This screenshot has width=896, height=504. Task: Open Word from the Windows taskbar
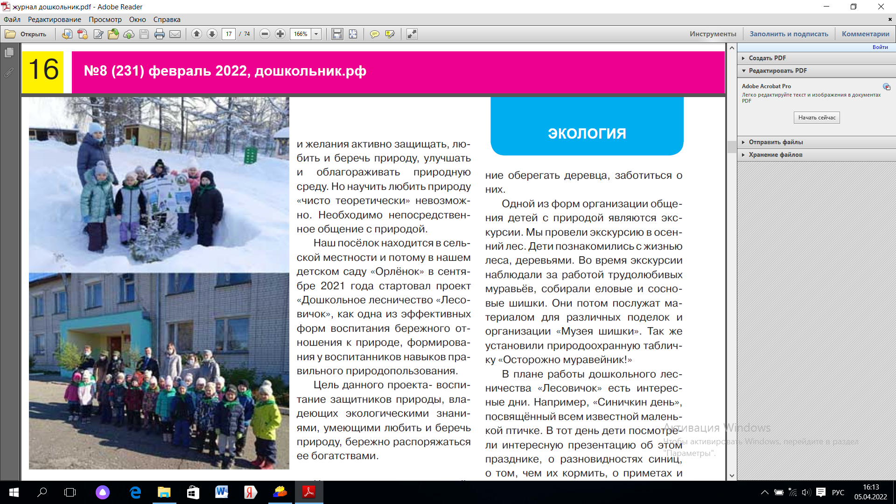(x=221, y=492)
